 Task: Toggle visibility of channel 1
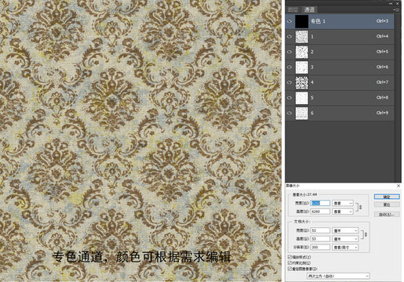pos(289,37)
